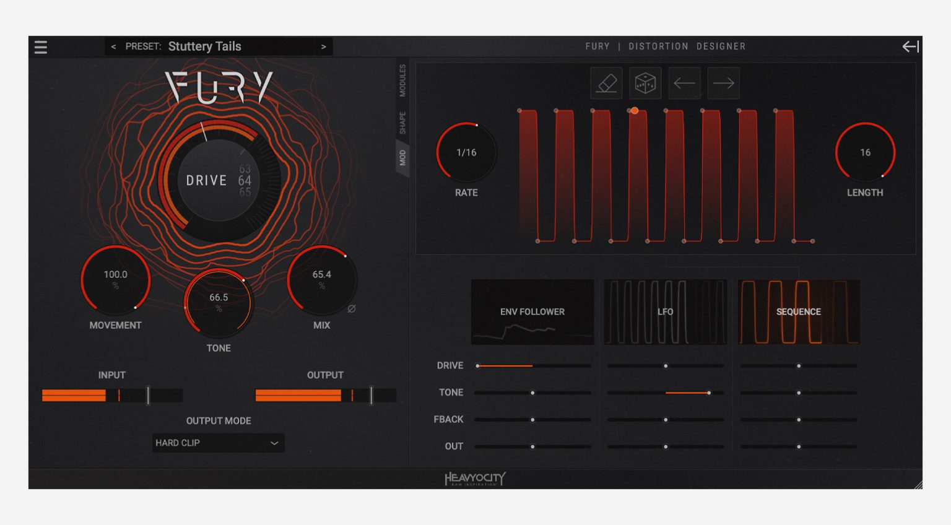Open the HARD CLIP output mode dropdown

tap(218, 443)
